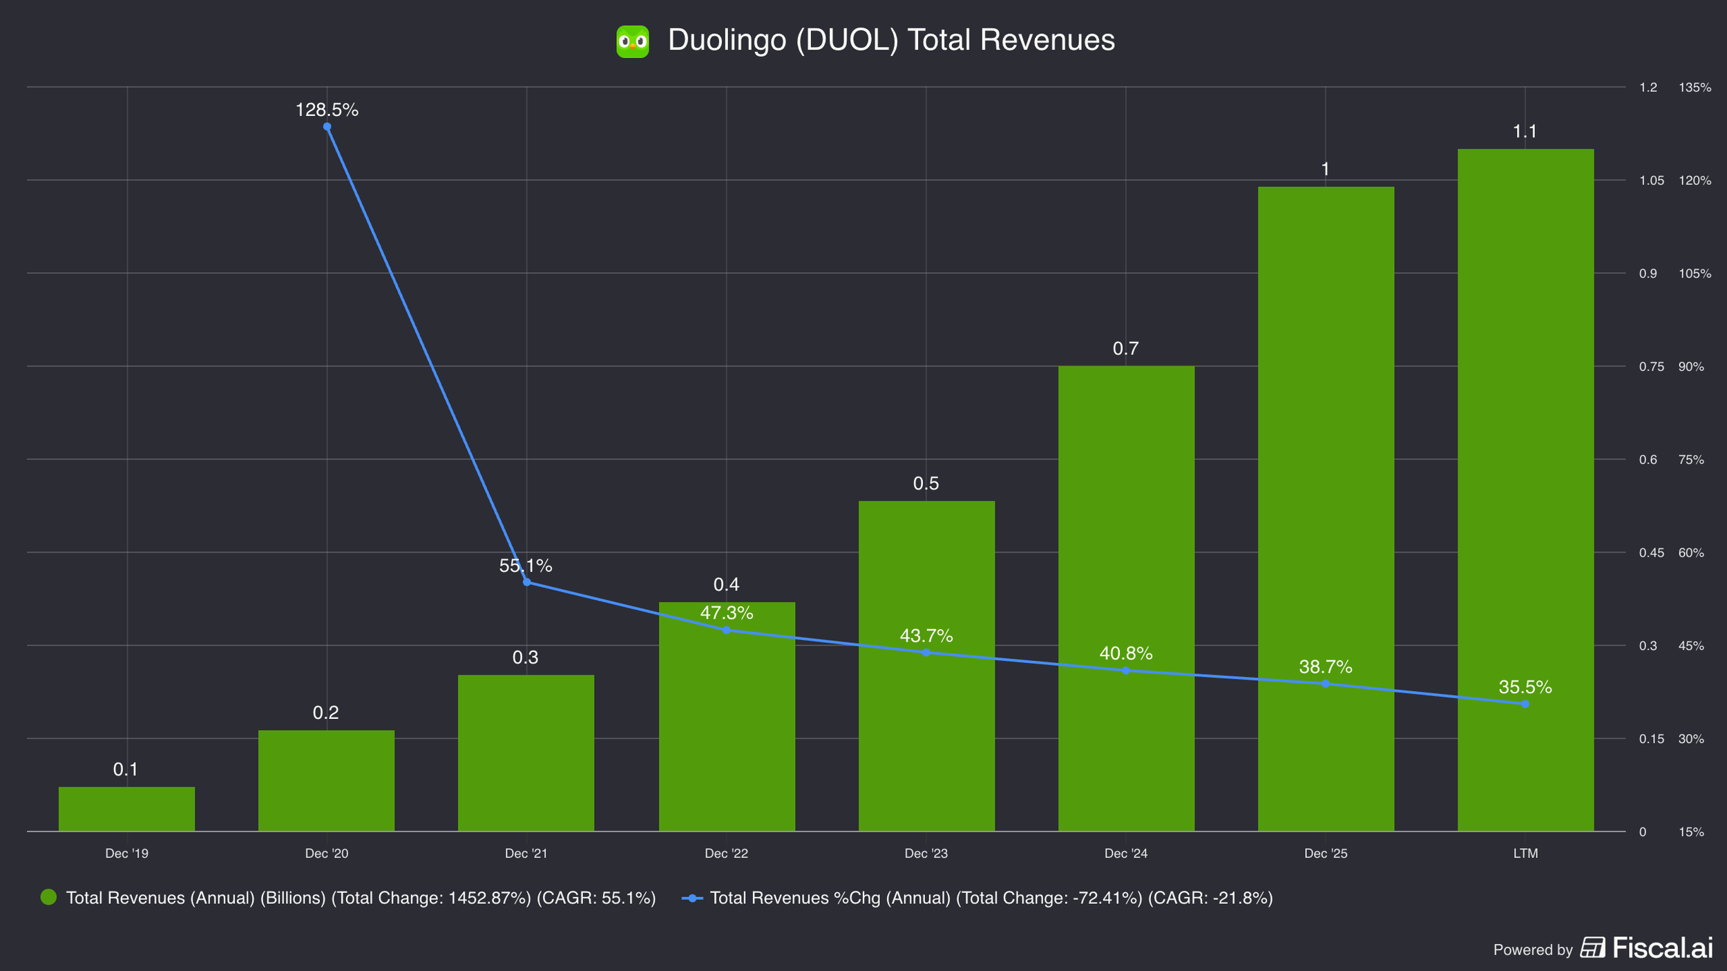Click the 0.7 value label above Dec '24 bar
The image size is (1727, 971).
(x=1125, y=349)
